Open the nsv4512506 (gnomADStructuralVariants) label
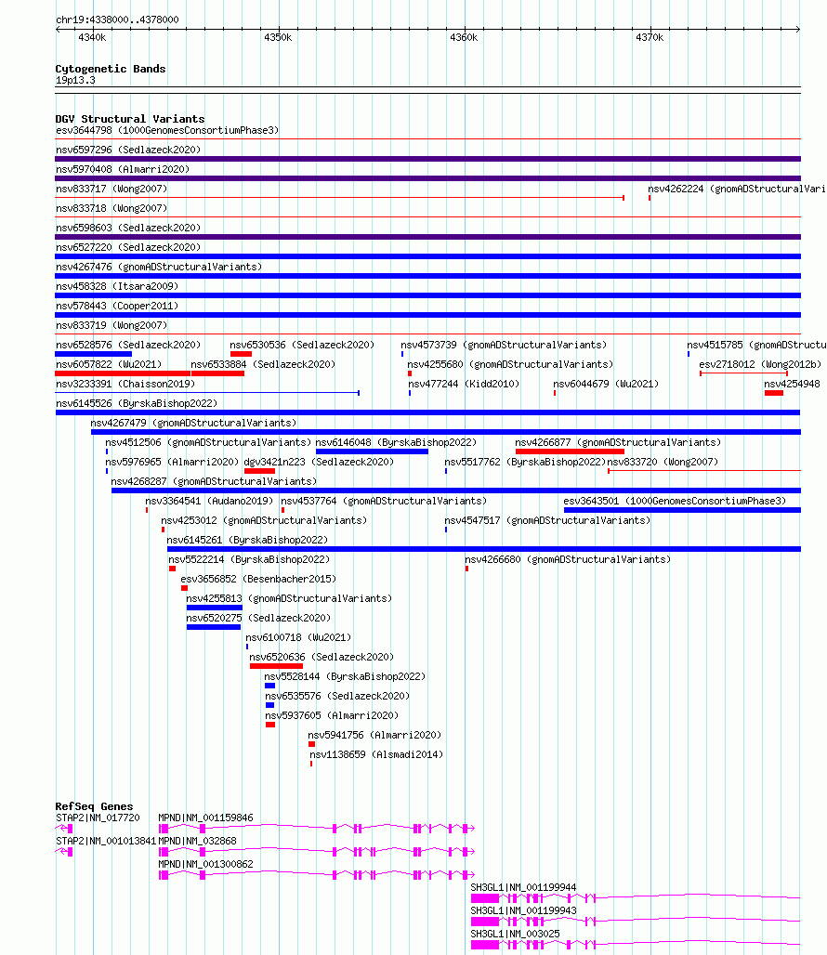 coord(207,442)
